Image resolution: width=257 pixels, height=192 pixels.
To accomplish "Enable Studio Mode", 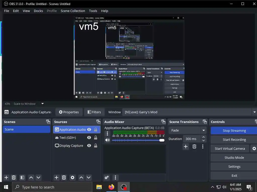I will point(234,157).
